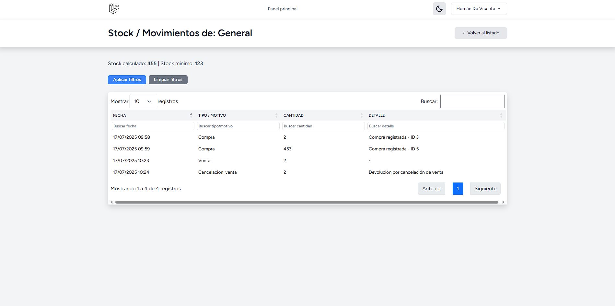Screen dimensions: 615x306
Task: Select pagination page 1
Action: [x=458, y=189]
